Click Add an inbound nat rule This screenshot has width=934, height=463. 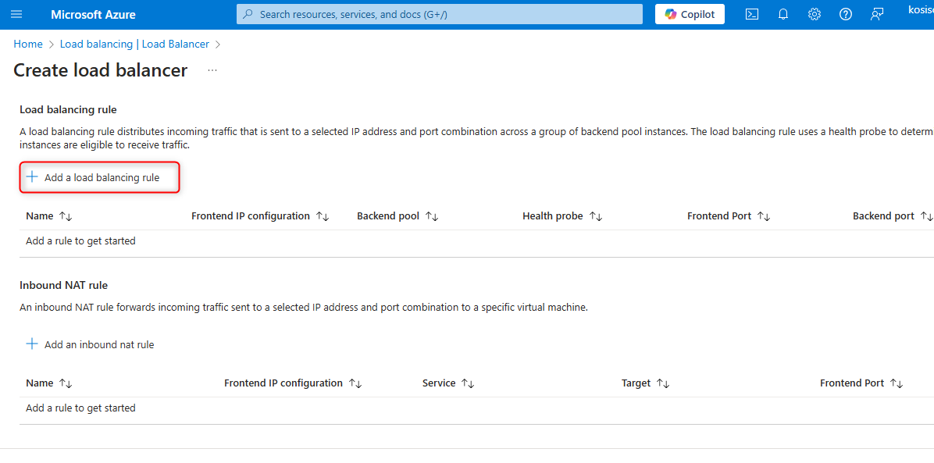tap(90, 344)
